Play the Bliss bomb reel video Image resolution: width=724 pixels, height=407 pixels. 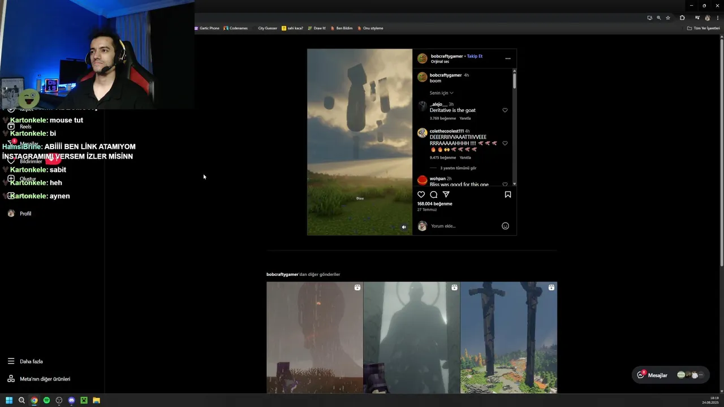point(360,142)
